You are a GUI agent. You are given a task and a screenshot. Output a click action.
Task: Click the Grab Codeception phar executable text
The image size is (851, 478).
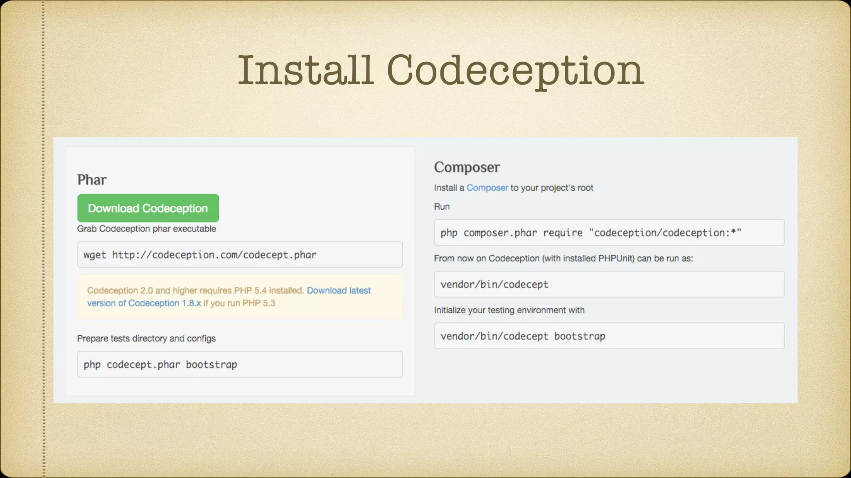pos(146,229)
